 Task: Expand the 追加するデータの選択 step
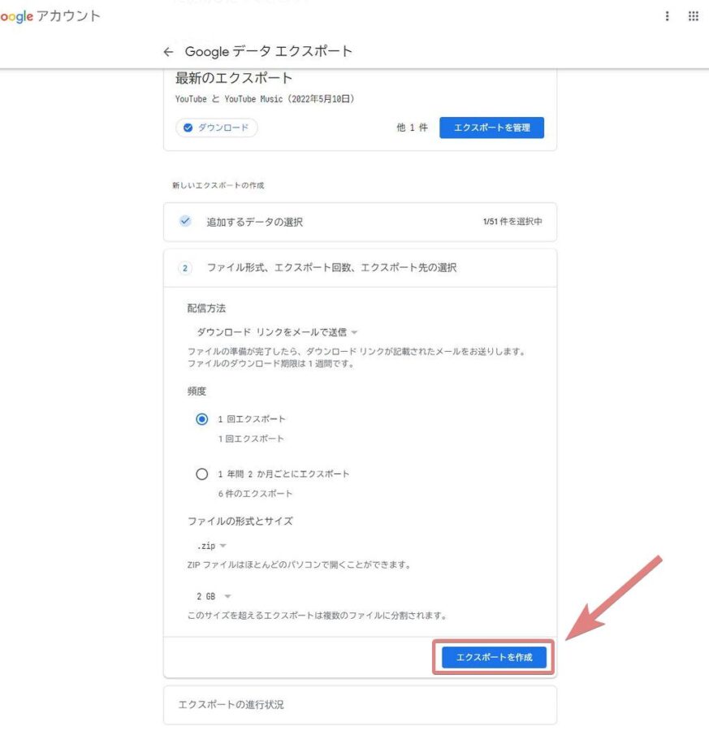360,222
